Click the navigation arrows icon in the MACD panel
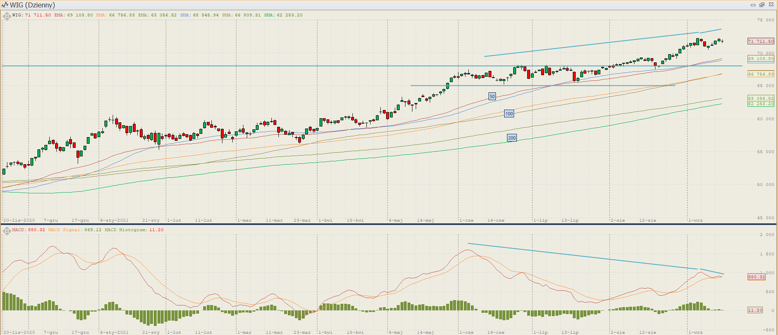 coord(7,231)
